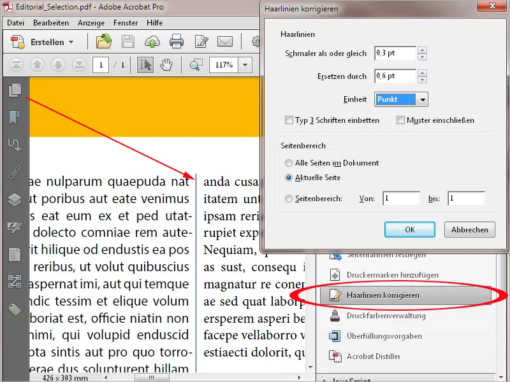Click the Schmaler als oder gleich field
Image resolution: width=510 pixels, height=382 pixels.
coord(395,53)
